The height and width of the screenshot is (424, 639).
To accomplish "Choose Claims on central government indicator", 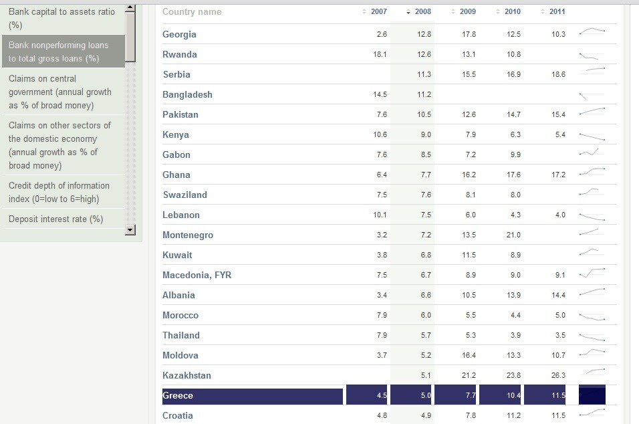I will pos(63,92).
